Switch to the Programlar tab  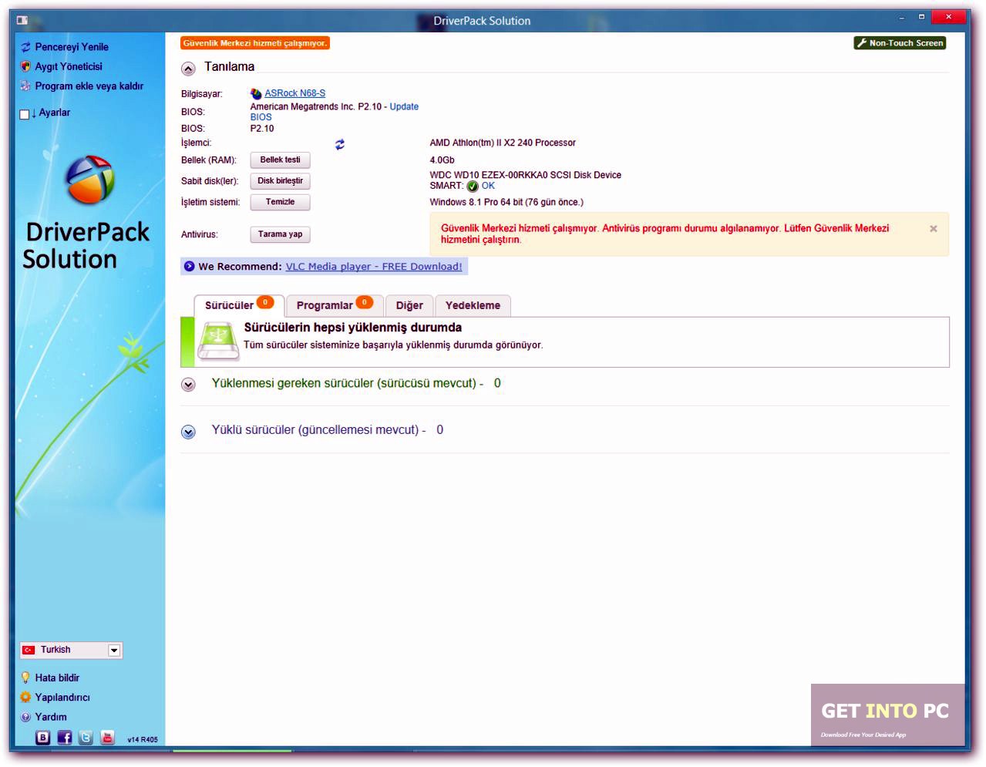pos(335,305)
